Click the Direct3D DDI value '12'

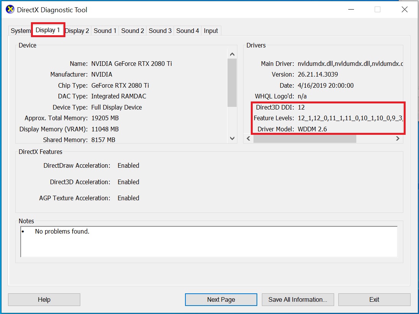tap(301, 107)
